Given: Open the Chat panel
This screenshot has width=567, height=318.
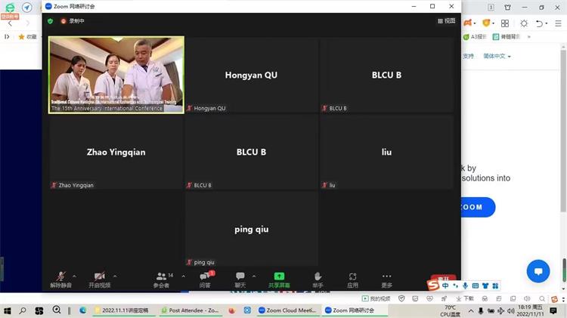Looking at the screenshot, I should pyautogui.click(x=240, y=279).
